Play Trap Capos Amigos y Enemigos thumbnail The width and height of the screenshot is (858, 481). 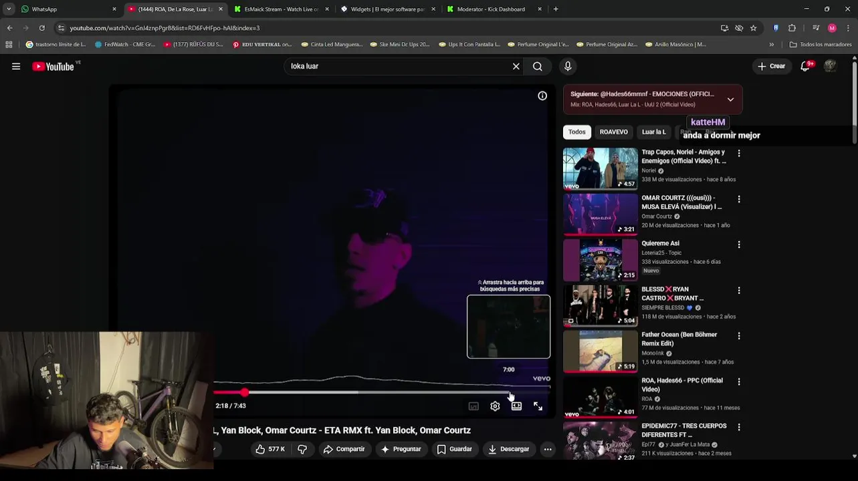pos(600,168)
